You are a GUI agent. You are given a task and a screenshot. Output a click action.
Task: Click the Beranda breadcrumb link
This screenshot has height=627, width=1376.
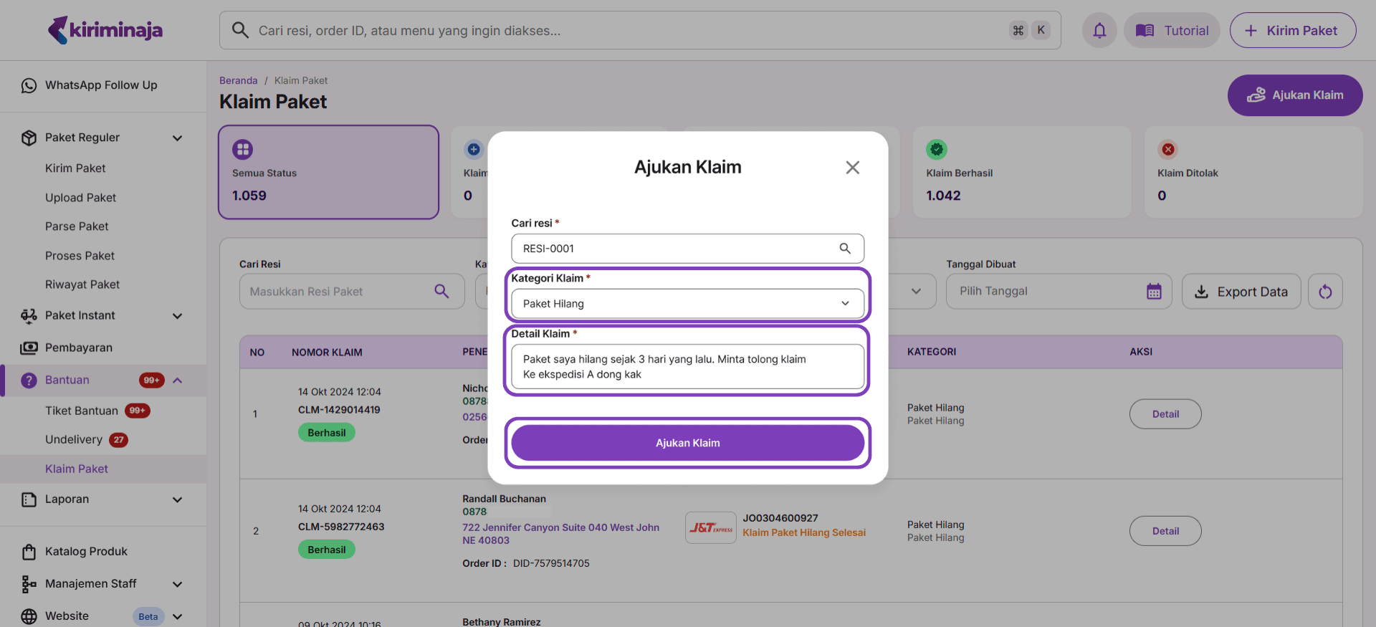(238, 80)
